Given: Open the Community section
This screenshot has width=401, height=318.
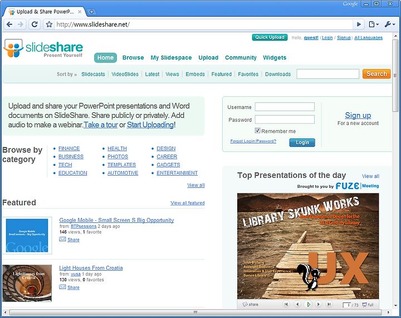Looking at the screenshot, I should (x=241, y=58).
